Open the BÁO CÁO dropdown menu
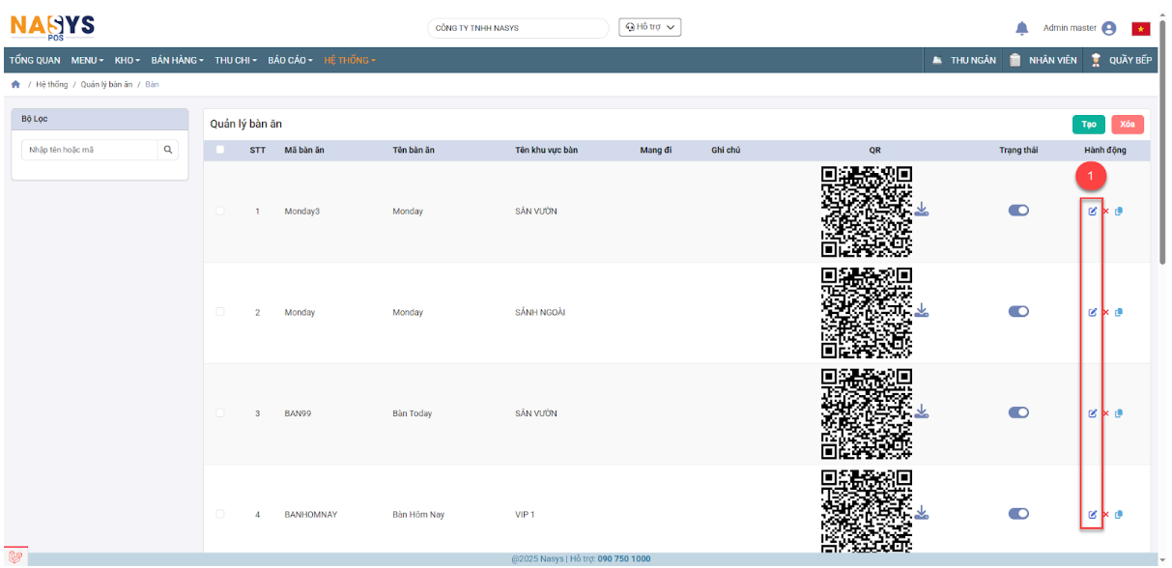This screenshot has width=1172, height=568. click(290, 60)
